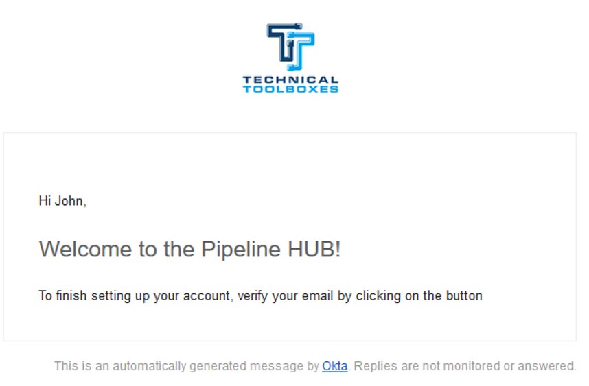Open the Okta link in footer
Image resolution: width=589 pixels, height=386 pixels.
[x=334, y=365]
